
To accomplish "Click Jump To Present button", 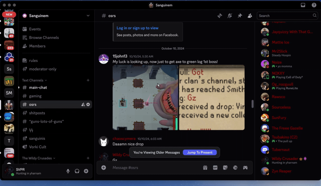I will 200,152.
